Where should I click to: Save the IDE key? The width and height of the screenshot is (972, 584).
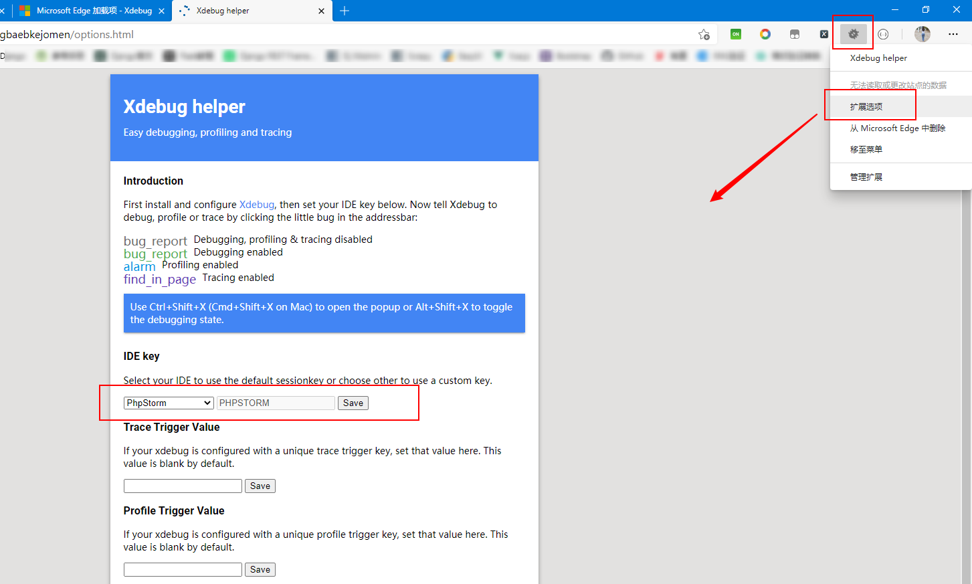353,403
